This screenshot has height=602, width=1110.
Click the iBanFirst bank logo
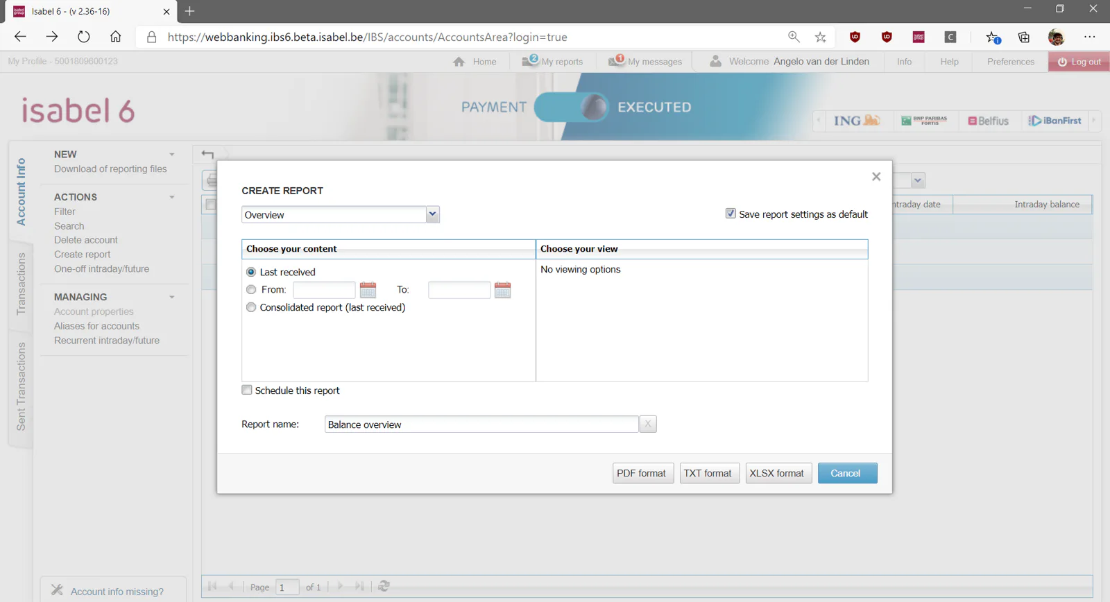coord(1054,121)
